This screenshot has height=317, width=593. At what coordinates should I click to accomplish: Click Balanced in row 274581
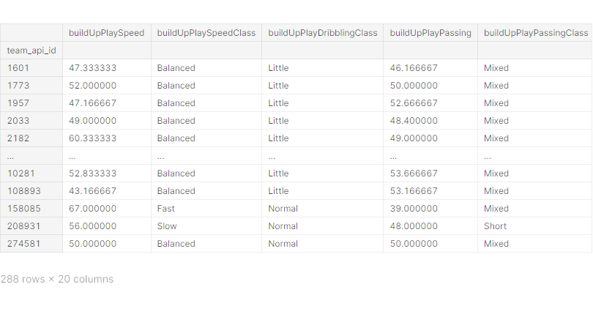[176, 244]
